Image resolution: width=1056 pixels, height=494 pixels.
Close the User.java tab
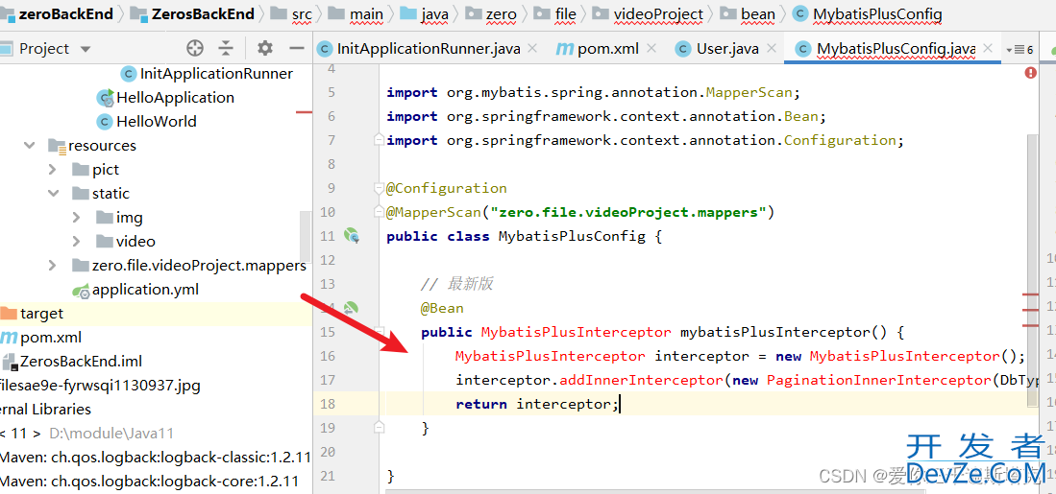770,48
